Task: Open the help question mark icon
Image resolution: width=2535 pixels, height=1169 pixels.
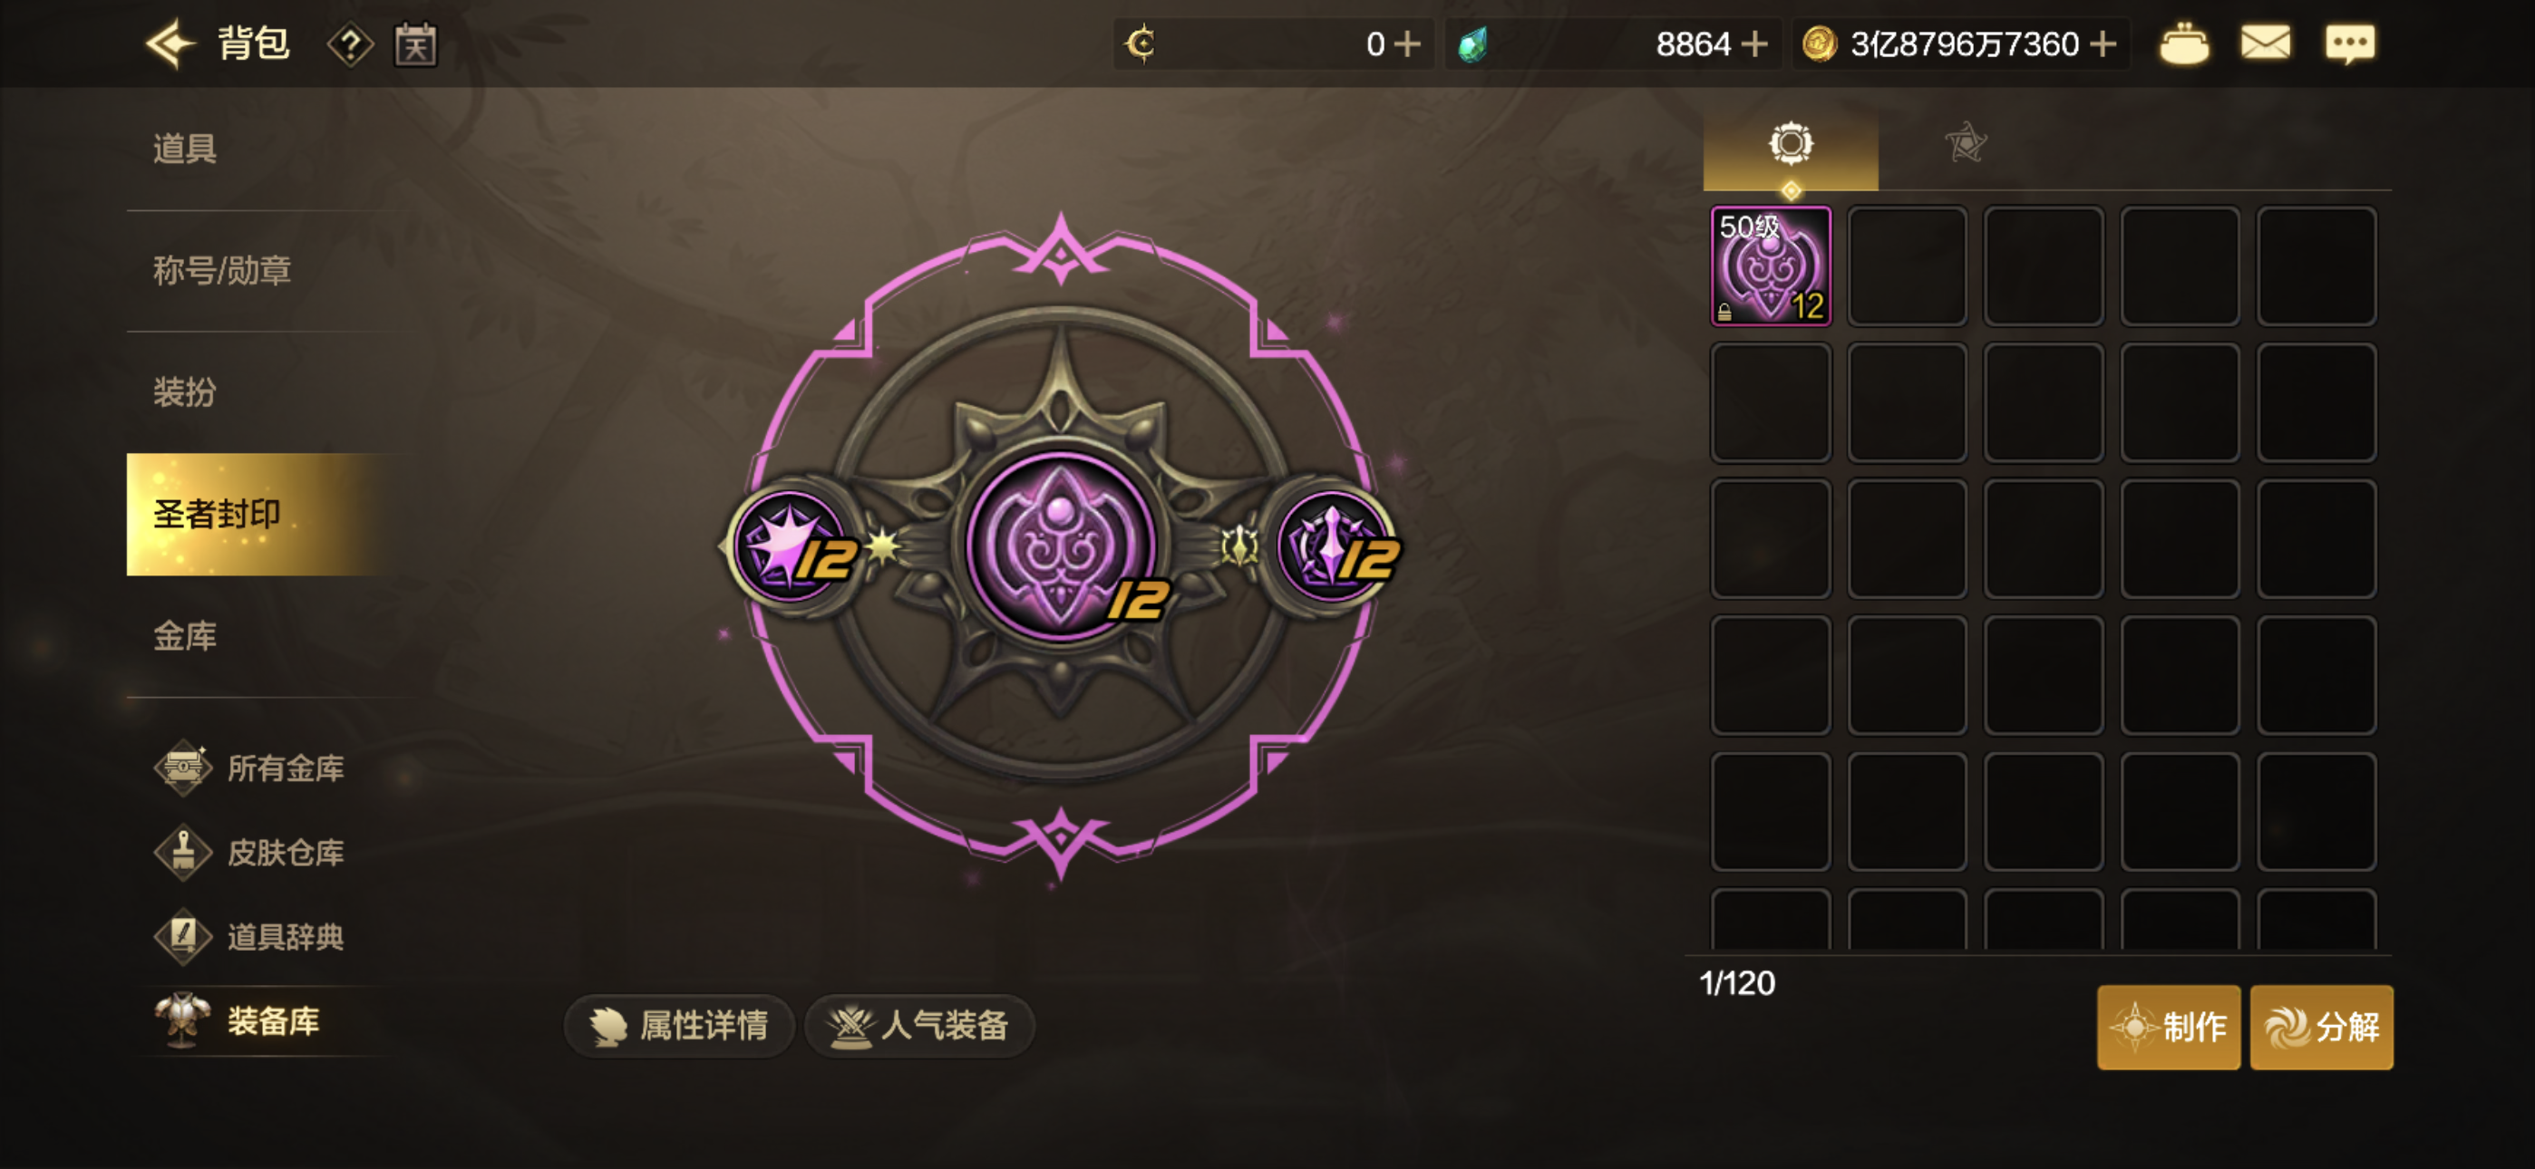Action: 349,45
